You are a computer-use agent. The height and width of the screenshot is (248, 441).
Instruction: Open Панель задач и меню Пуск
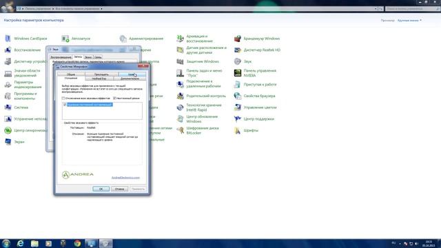[199, 73]
